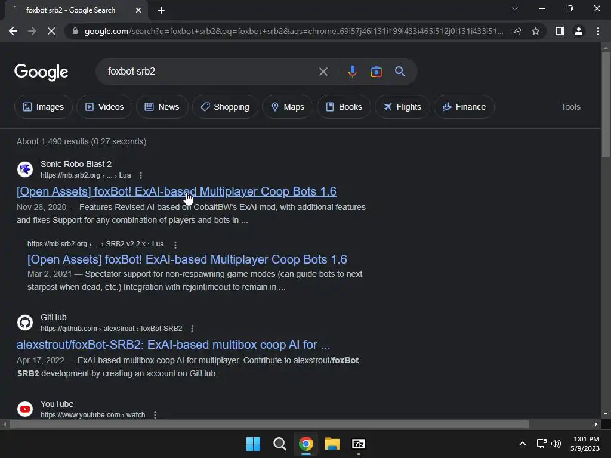Open 7-Zip from the taskbar
Image resolution: width=611 pixels, height=458 pixels.
point(358,444)
